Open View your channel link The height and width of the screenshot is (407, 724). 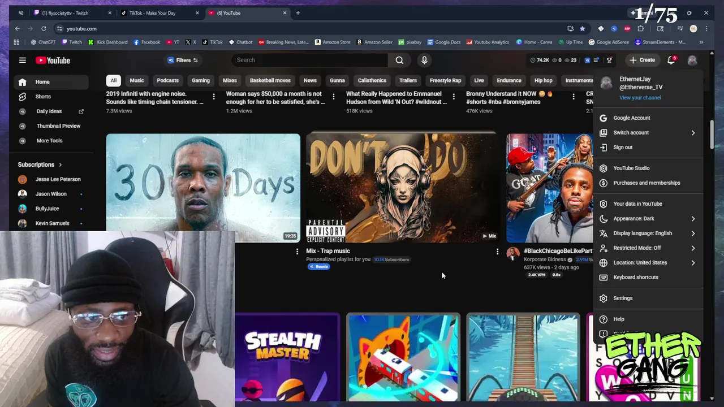[x=640, y=98]
